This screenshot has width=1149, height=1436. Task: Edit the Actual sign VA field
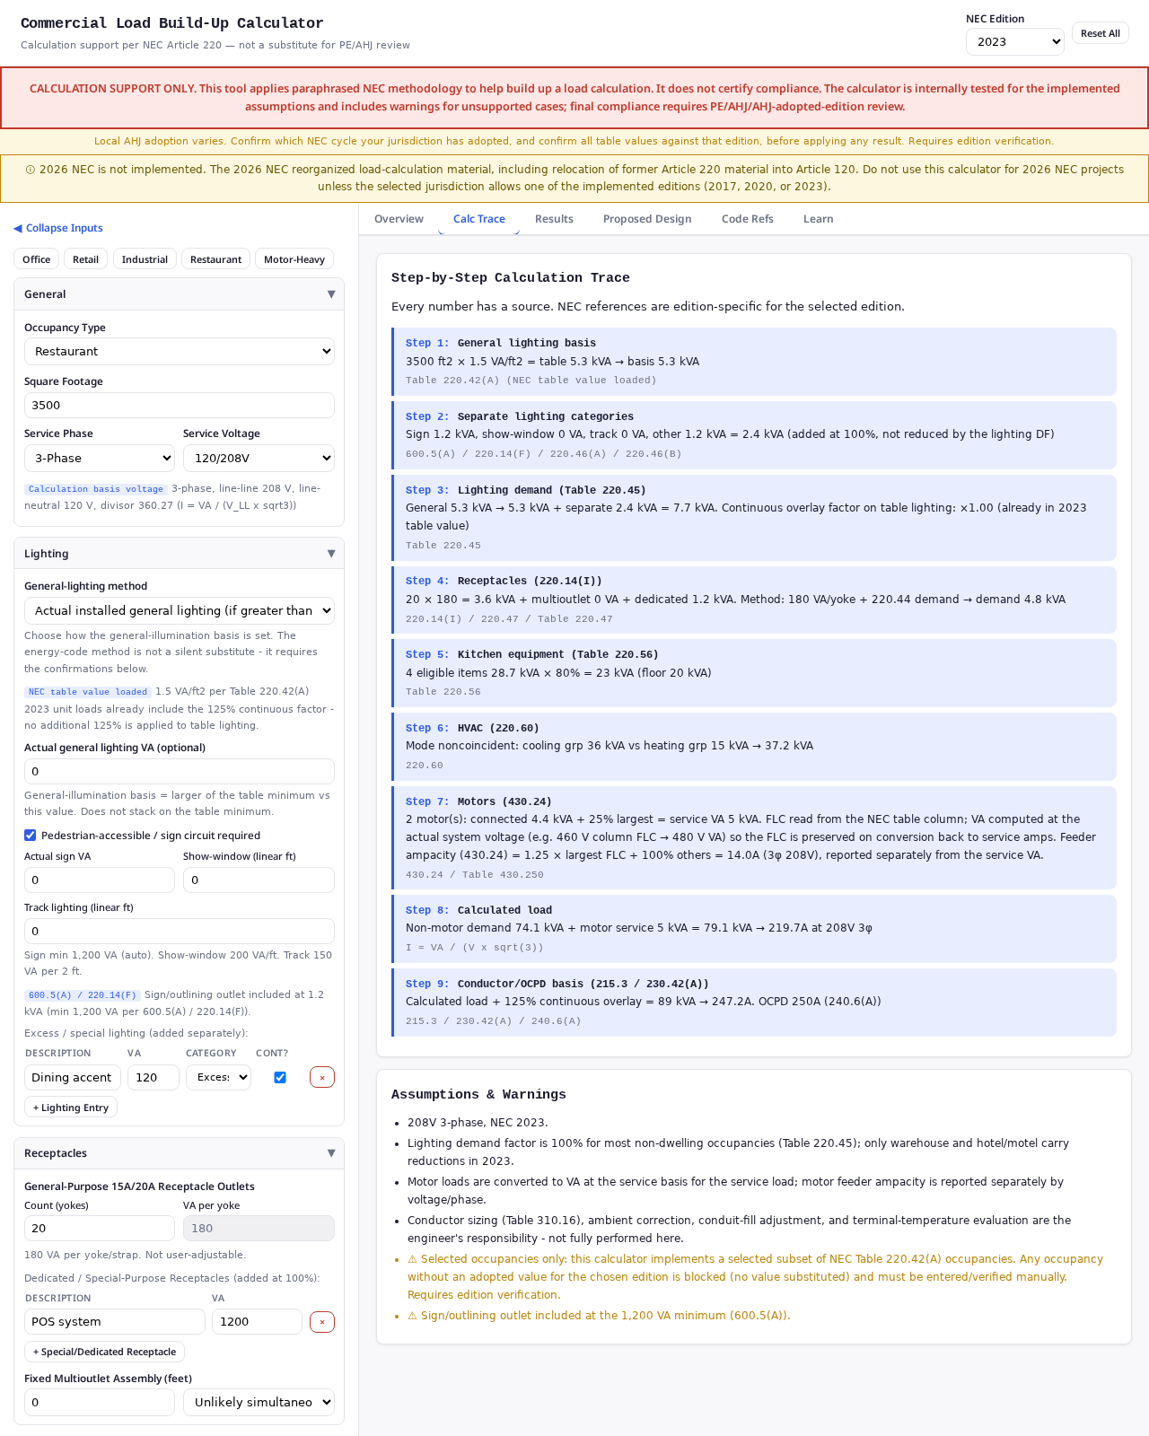[100, 880]
